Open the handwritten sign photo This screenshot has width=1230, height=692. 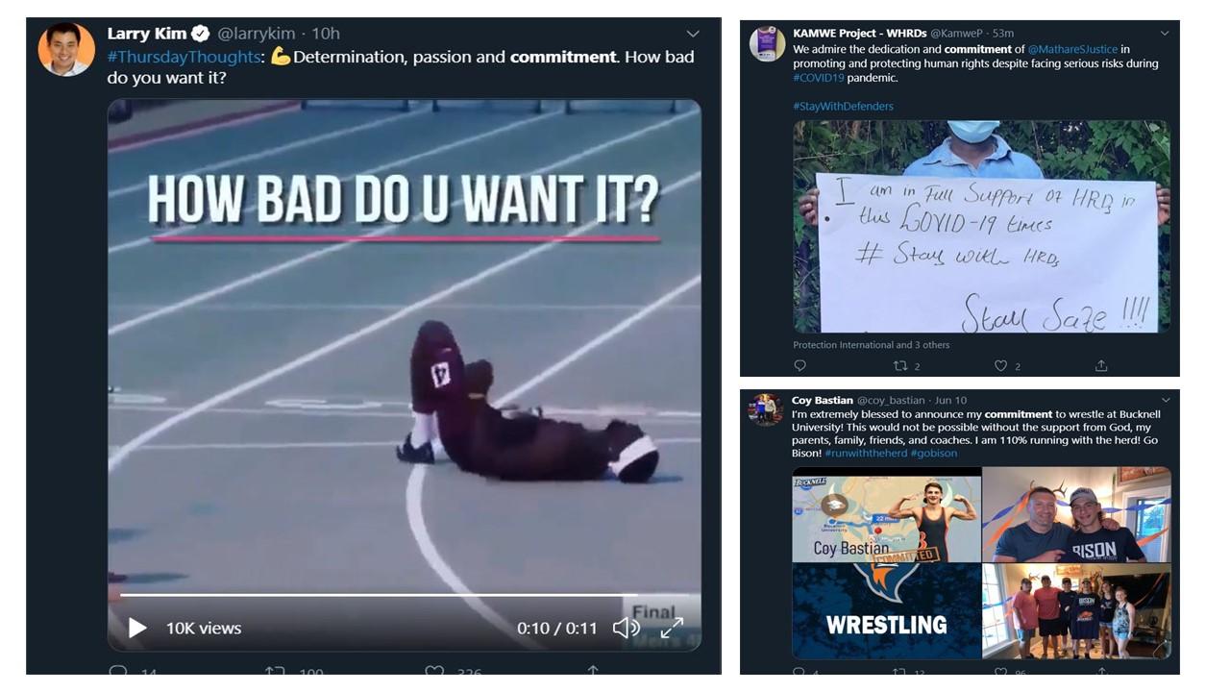pyautogui.click(x=981, y=227)
